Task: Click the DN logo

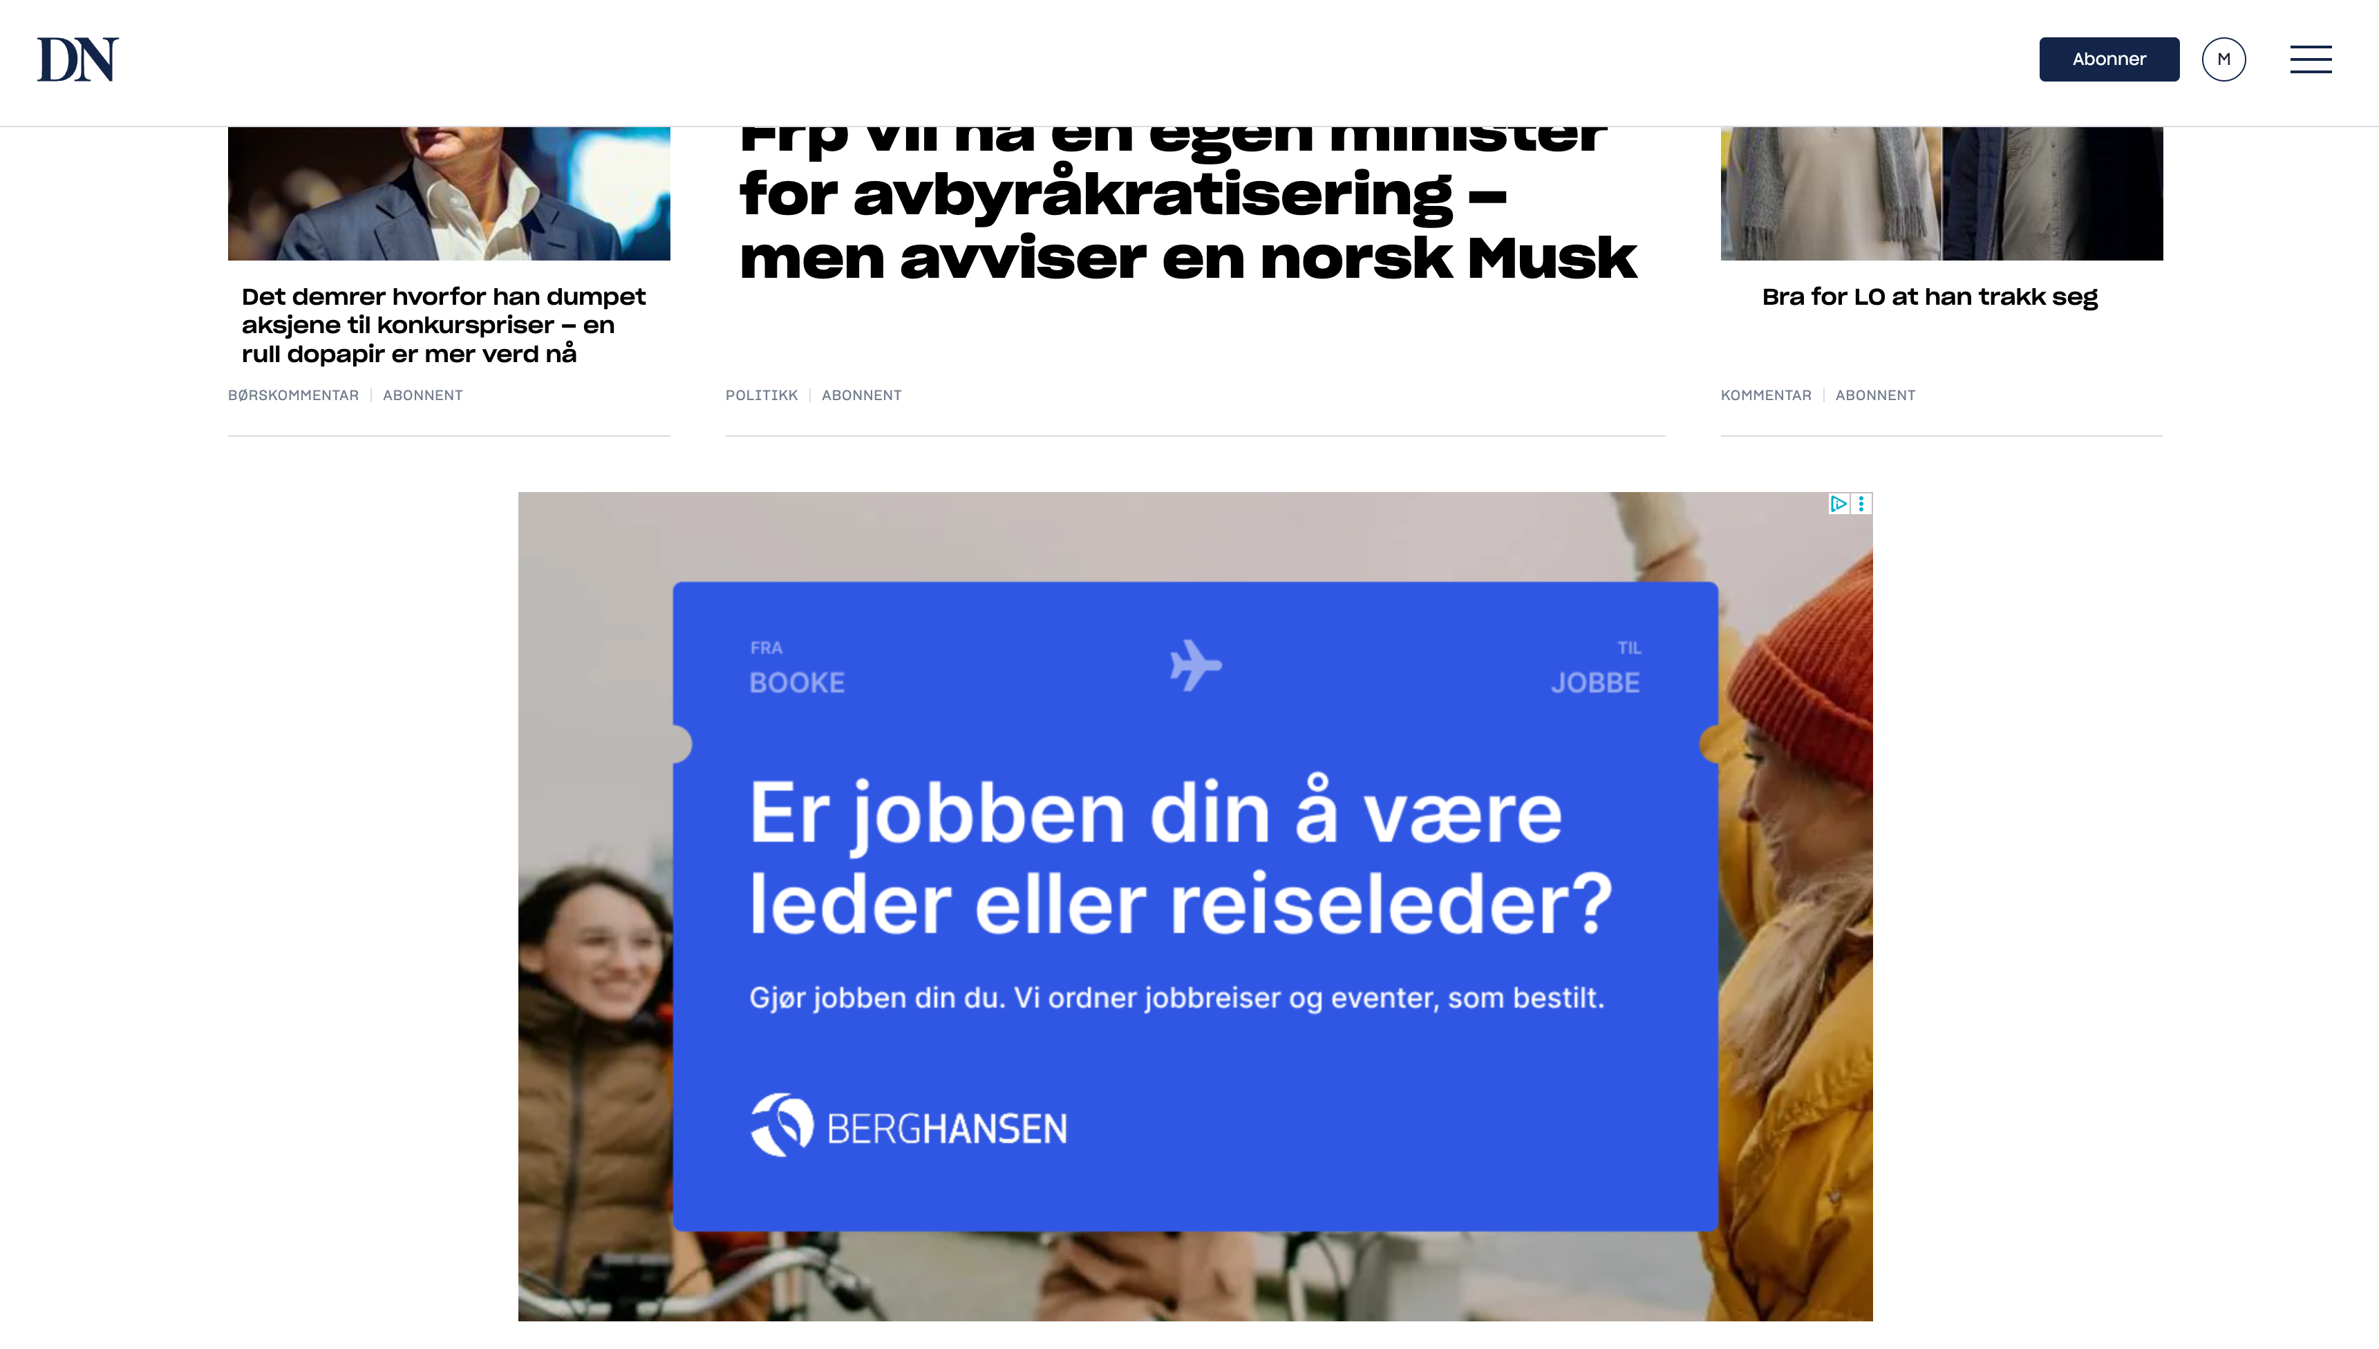Action: 78,59
